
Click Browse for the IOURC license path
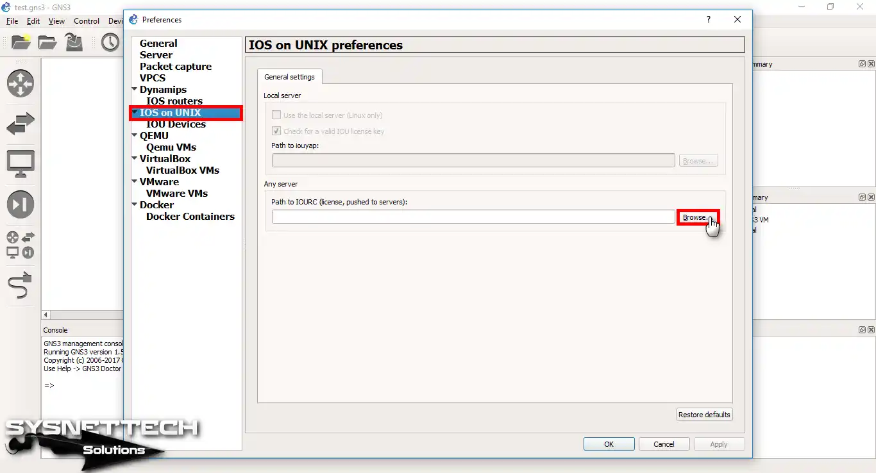698,217
